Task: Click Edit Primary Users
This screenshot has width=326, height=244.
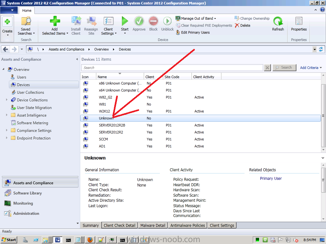Action: click(x=193, y=32)
